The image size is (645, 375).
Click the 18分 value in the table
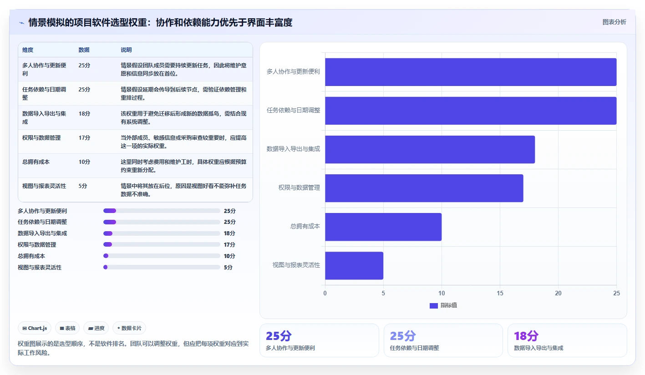tap(84, 114)
